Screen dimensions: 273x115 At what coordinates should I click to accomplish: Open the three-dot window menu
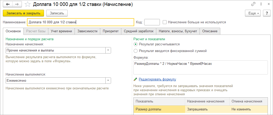(261, 4)
